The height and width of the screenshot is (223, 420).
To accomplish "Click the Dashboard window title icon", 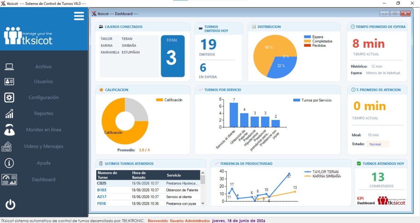I will 94,14.
